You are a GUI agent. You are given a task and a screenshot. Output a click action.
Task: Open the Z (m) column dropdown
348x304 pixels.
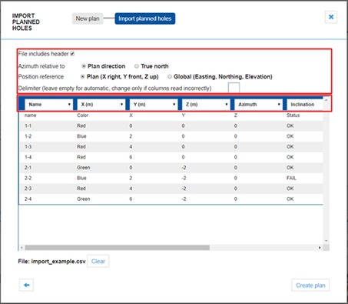(x=206, y=105)
